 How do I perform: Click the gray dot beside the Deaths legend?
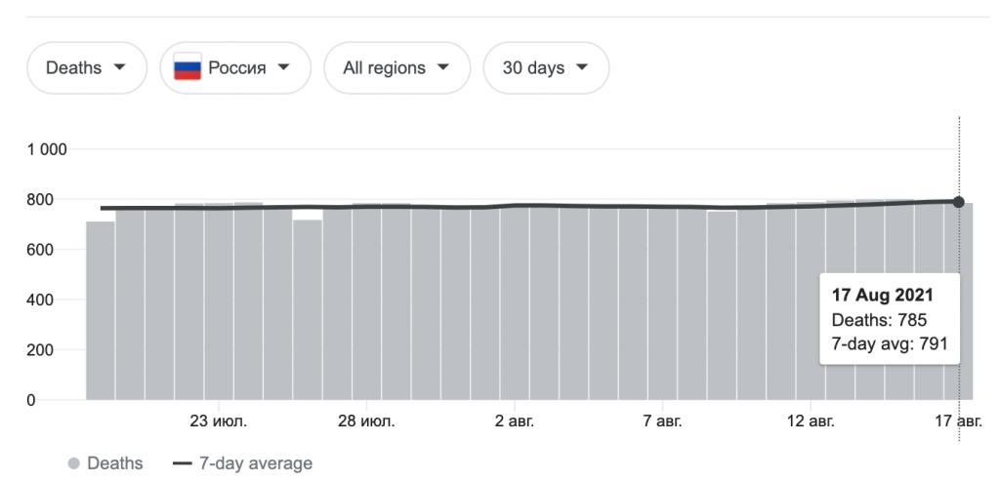pyautogui.click(x=73, y=462)
